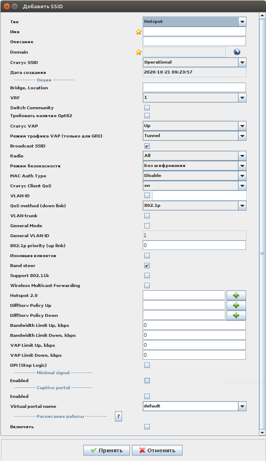Click the vertical scrollbar on right
Image resolution: width=266 pixels, height=461 pixels.
click(x=262, y=253)
